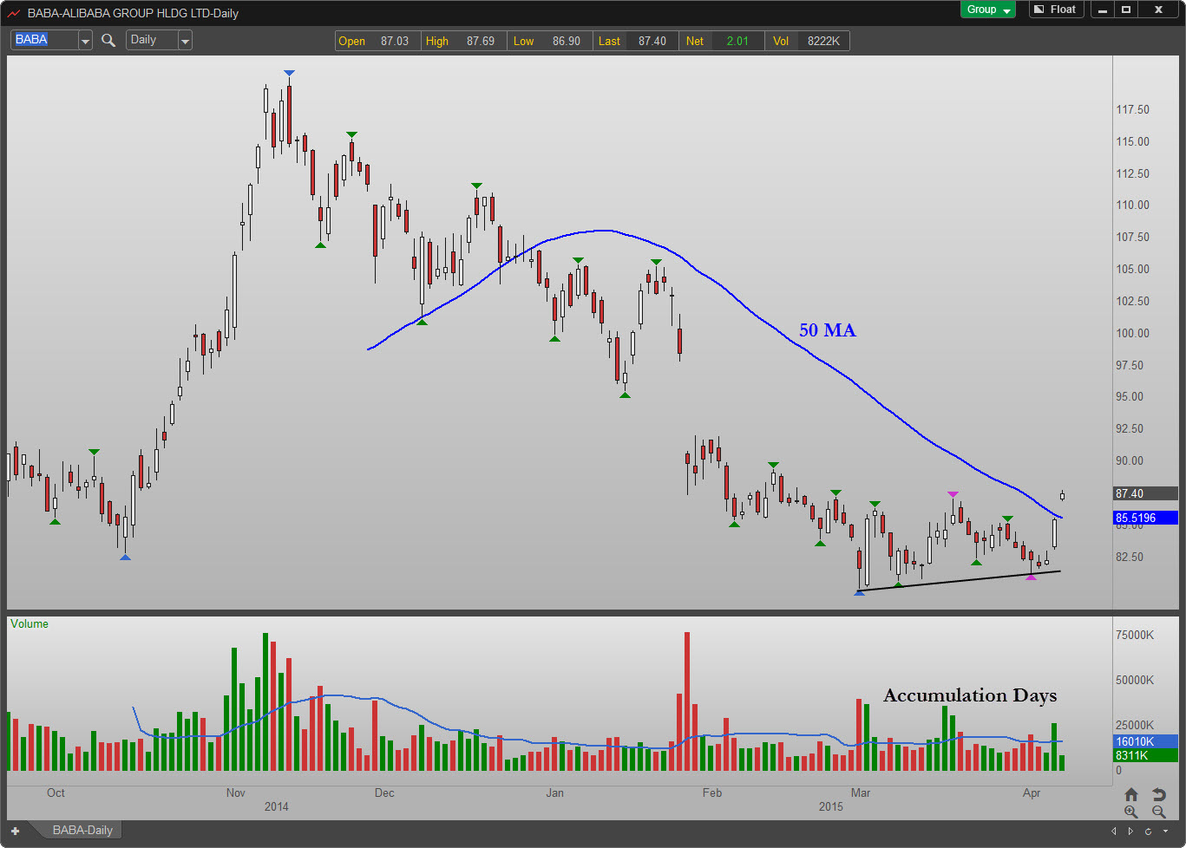Click the Vol value 8222K
Image resolution: width=1186 pixels, height=848 pixels.
823,41
